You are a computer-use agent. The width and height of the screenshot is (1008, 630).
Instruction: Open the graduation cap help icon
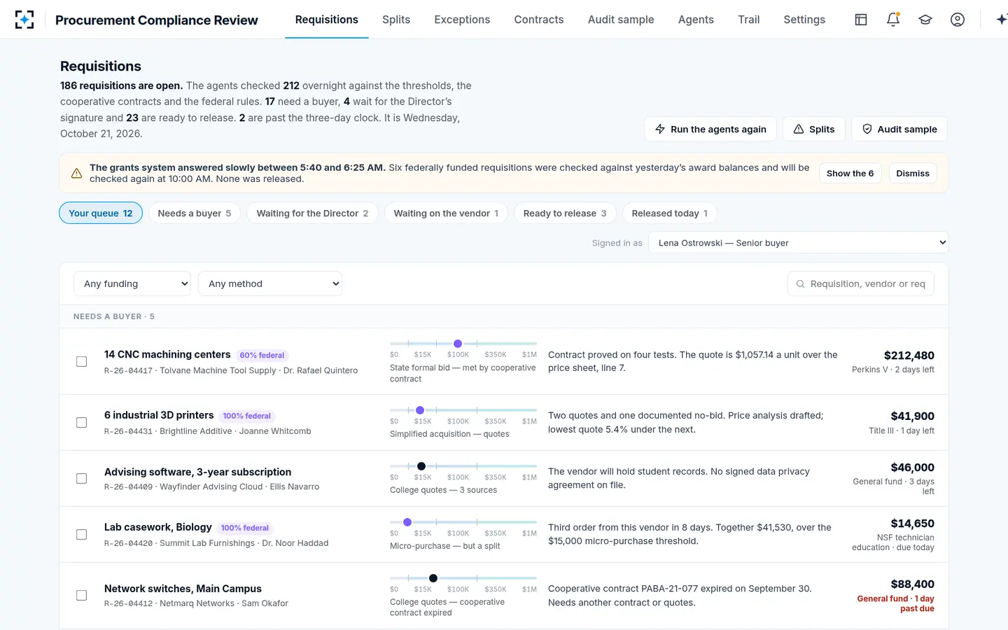[925, 20]
